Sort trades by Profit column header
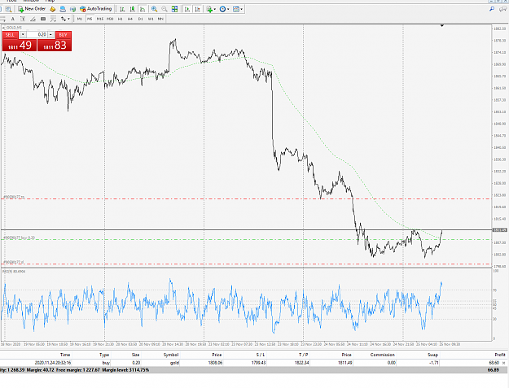This screenshot has height=388, width=509. [500, 355]
